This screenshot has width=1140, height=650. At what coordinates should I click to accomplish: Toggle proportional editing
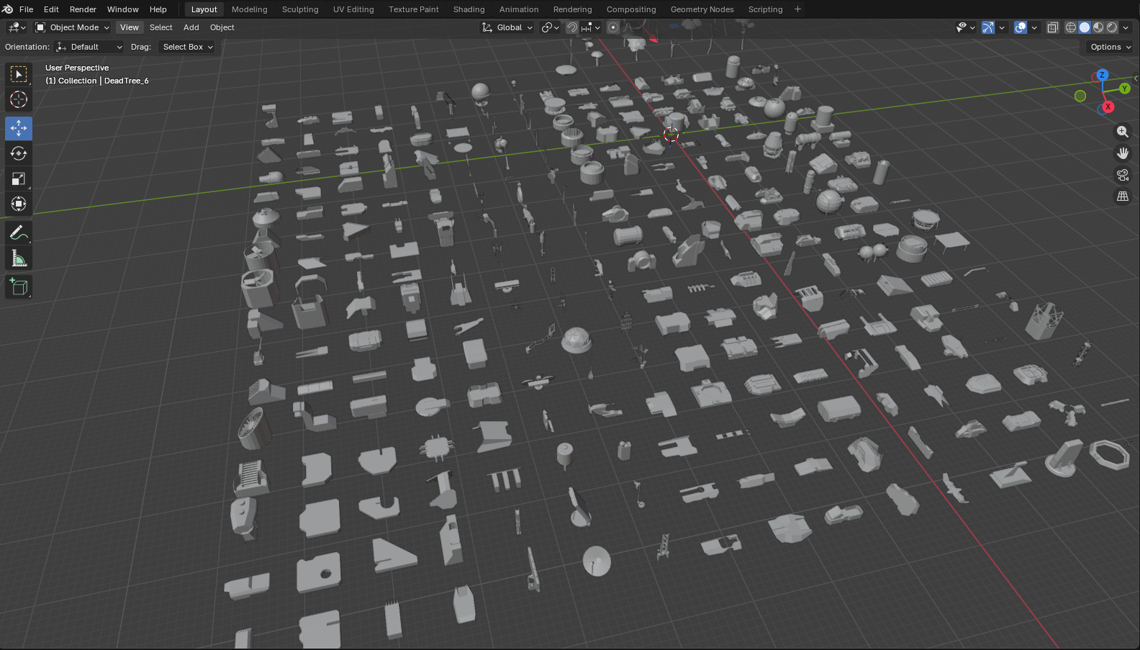[x=613, y=27]
